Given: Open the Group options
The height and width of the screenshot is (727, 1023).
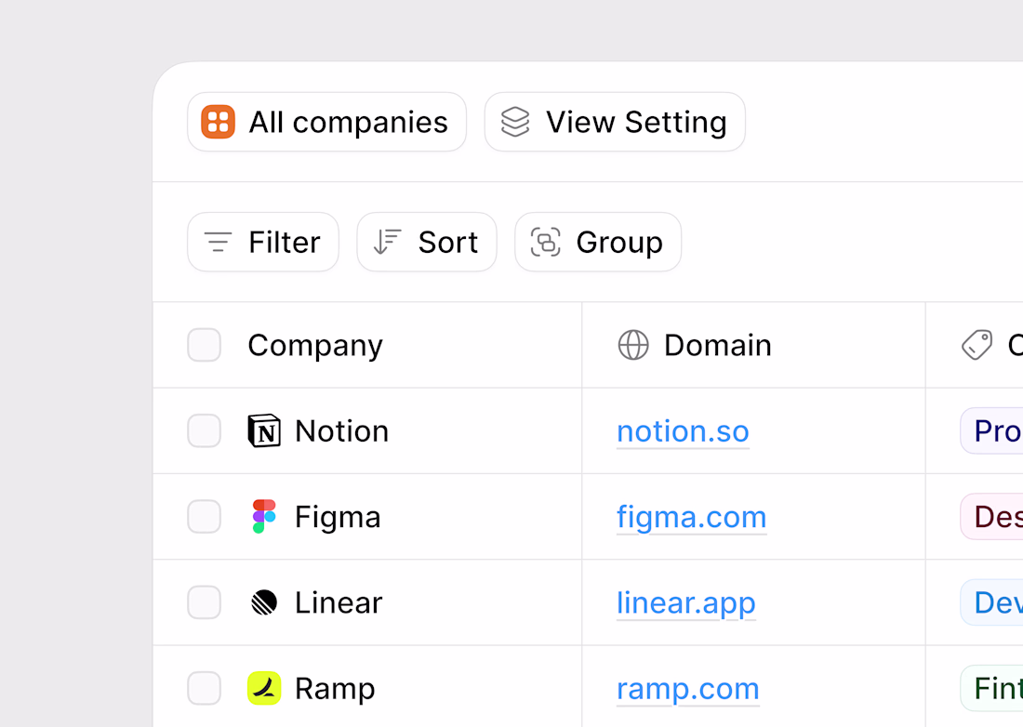Looking at the screenshot, I should tap(598, 242).
